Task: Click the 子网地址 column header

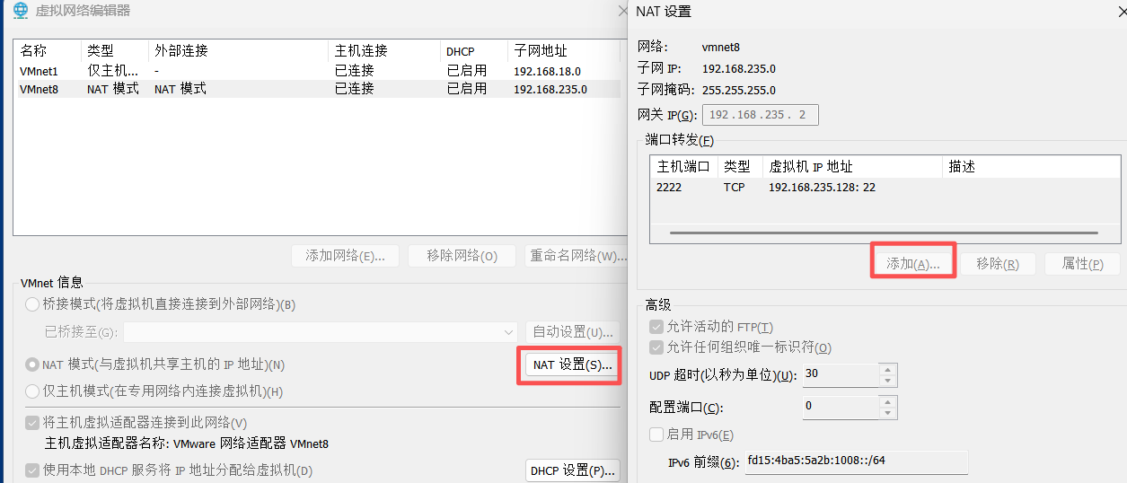Action: pos(564,51)
